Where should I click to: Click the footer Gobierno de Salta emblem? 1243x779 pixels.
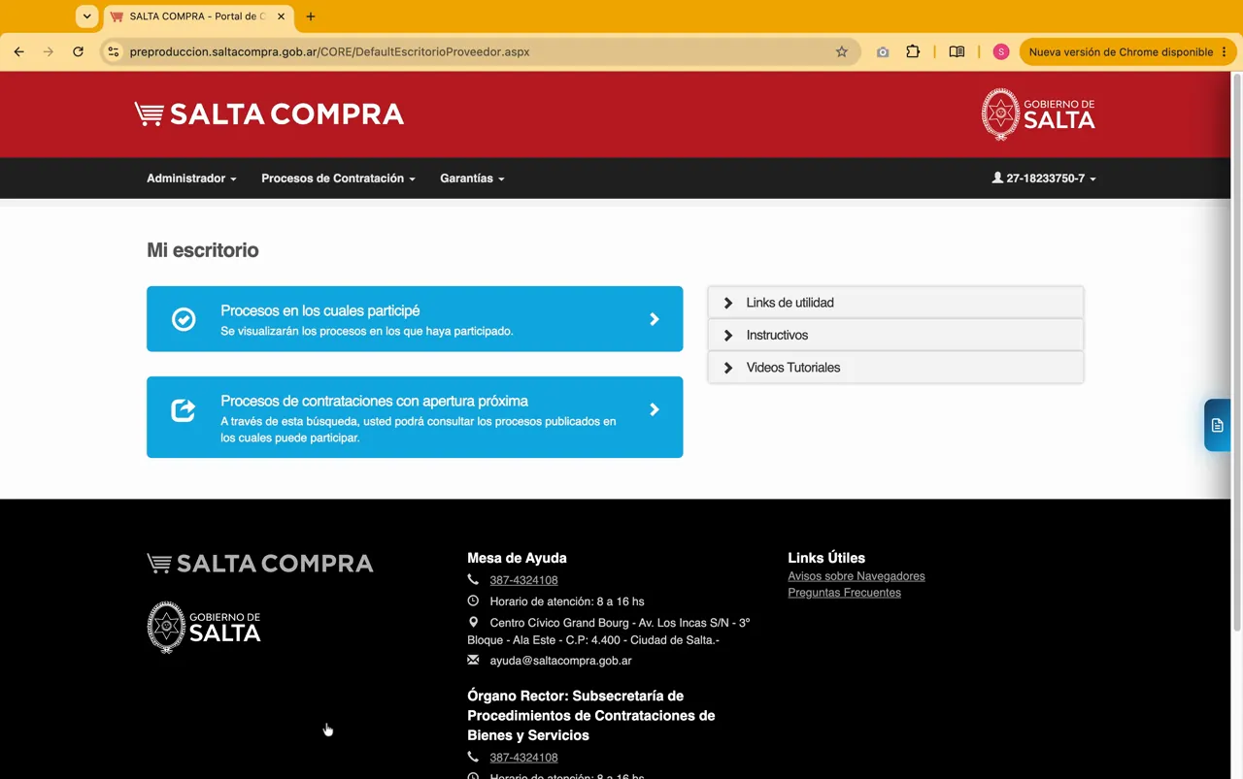[x=204, y=627]
